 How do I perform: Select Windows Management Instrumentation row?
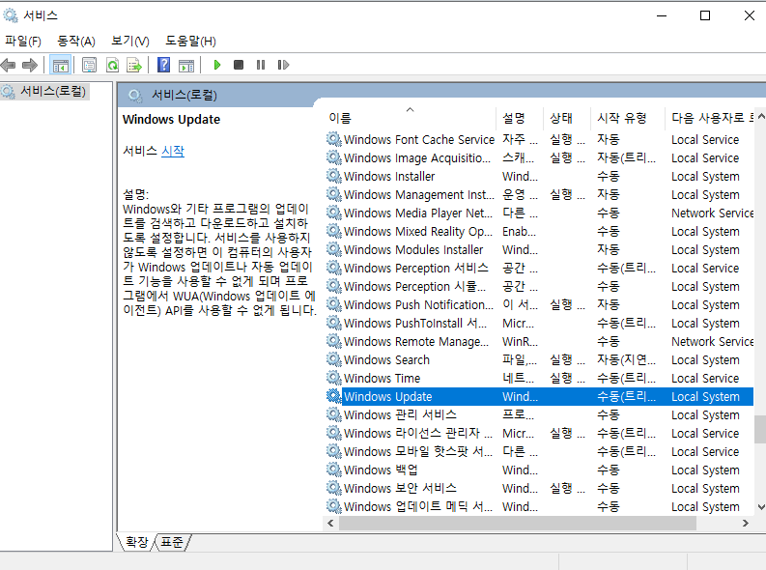539,195
